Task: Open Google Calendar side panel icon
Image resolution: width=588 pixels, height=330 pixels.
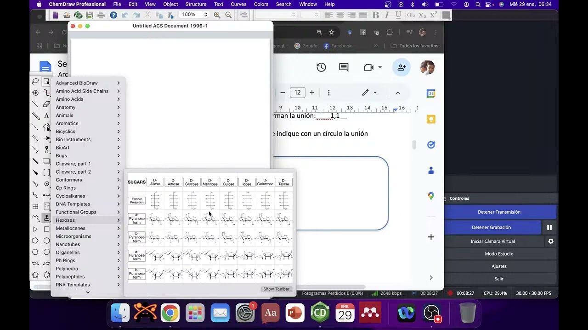Action: (x=431, y=93)
